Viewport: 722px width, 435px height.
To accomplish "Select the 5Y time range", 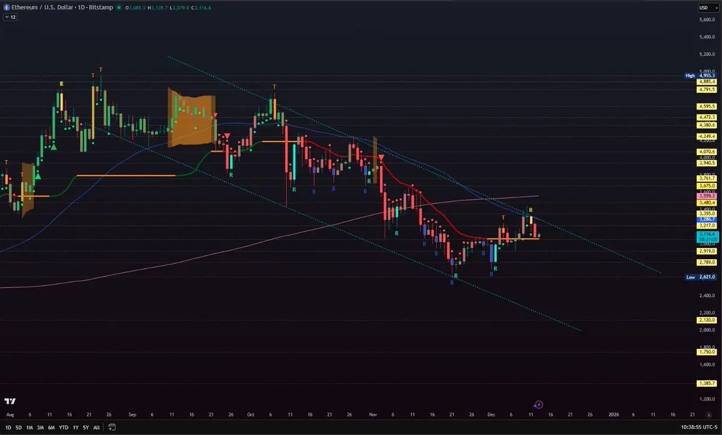I will pos(86,427).
